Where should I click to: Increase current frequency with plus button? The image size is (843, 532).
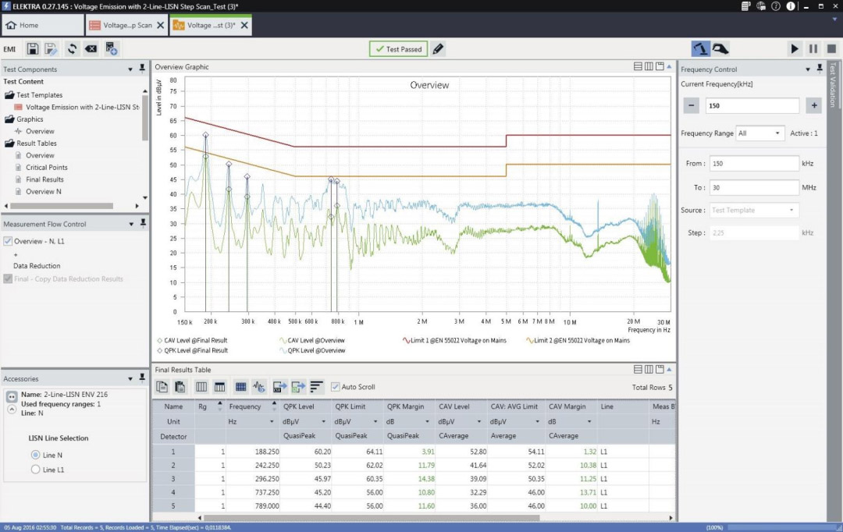pos(813,105)
